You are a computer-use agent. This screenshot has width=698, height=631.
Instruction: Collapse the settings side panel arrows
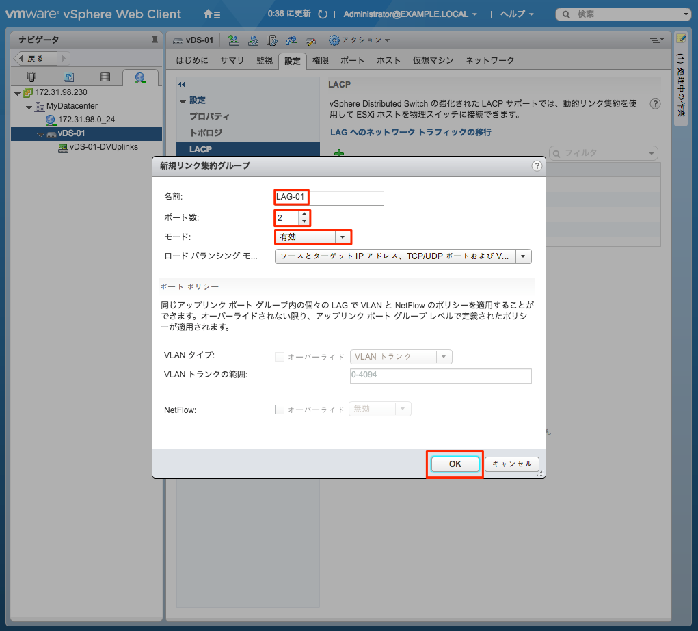[x=182, y=84]
